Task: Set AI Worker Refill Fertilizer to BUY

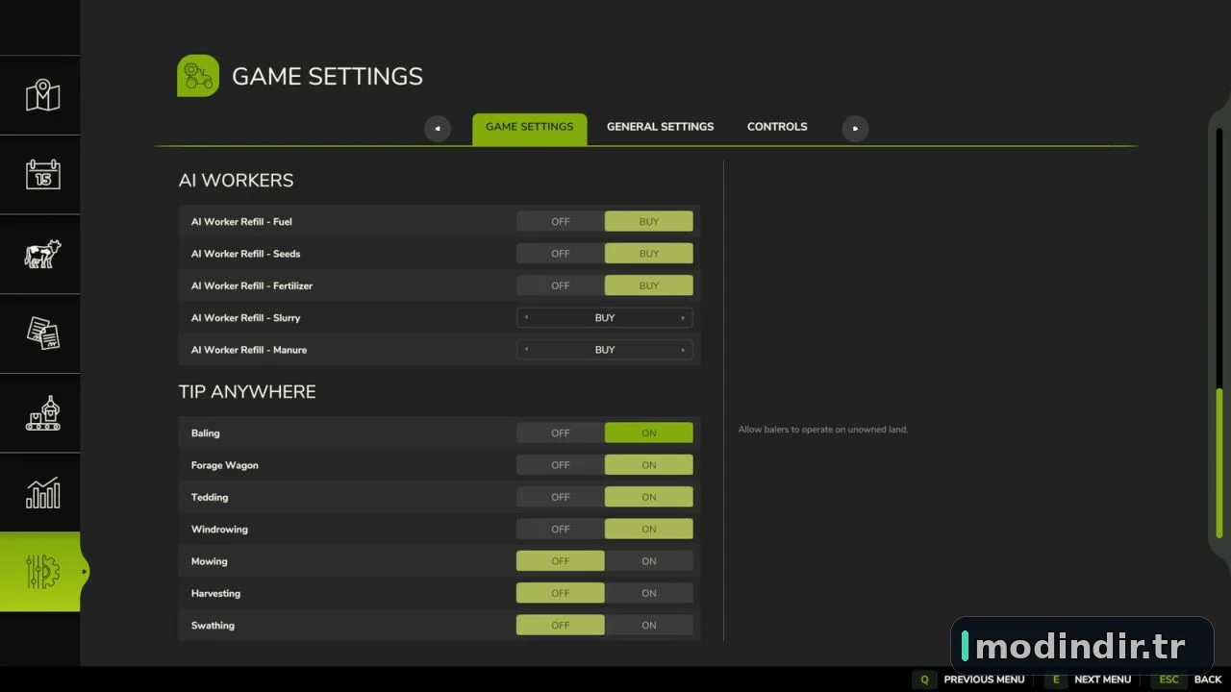Action: (x=649, y=285)
